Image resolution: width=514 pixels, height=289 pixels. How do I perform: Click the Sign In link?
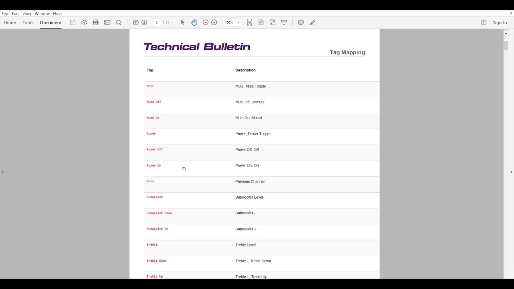pyautogui.click(x=500, y=23)
